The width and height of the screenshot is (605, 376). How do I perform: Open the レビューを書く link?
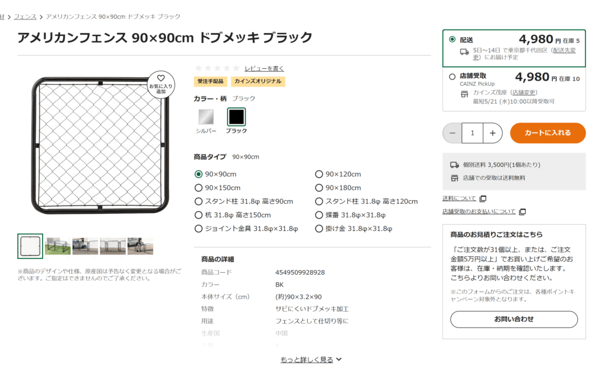[264, 68]
